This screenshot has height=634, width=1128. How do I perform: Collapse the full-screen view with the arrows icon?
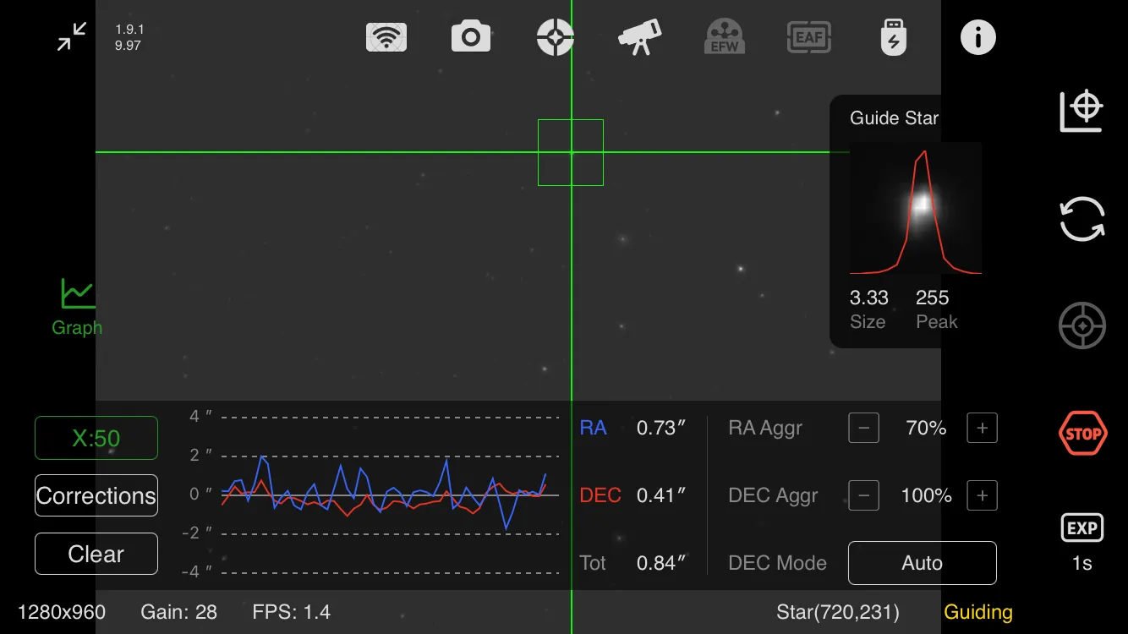(x=72, y=36)
